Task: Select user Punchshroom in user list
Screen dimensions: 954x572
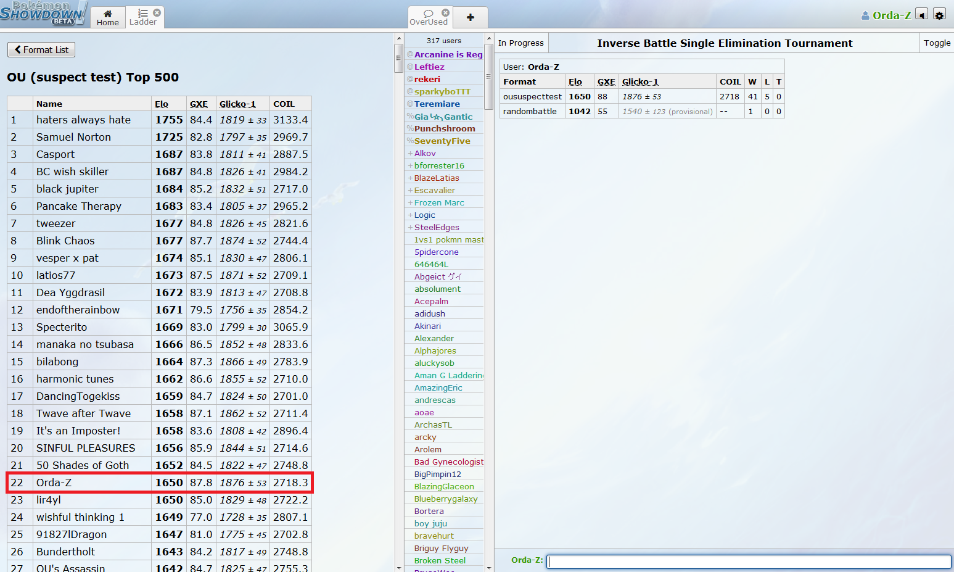Action: (x=444, y=128)
